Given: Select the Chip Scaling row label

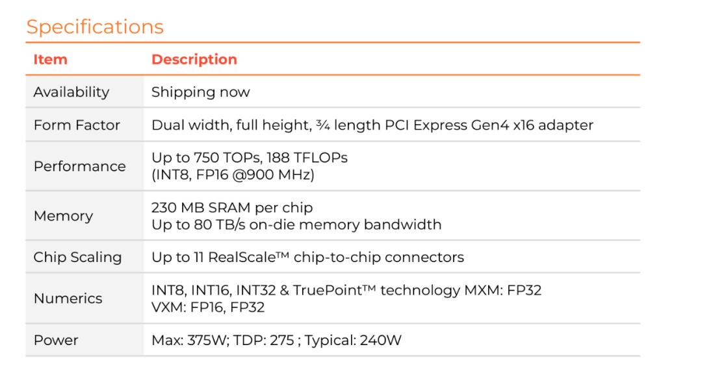Looking at the screenshot, I should coord(77,257).
